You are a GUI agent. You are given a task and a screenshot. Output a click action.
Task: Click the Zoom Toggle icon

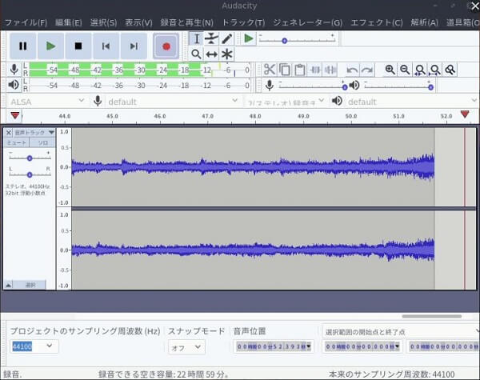450,70
